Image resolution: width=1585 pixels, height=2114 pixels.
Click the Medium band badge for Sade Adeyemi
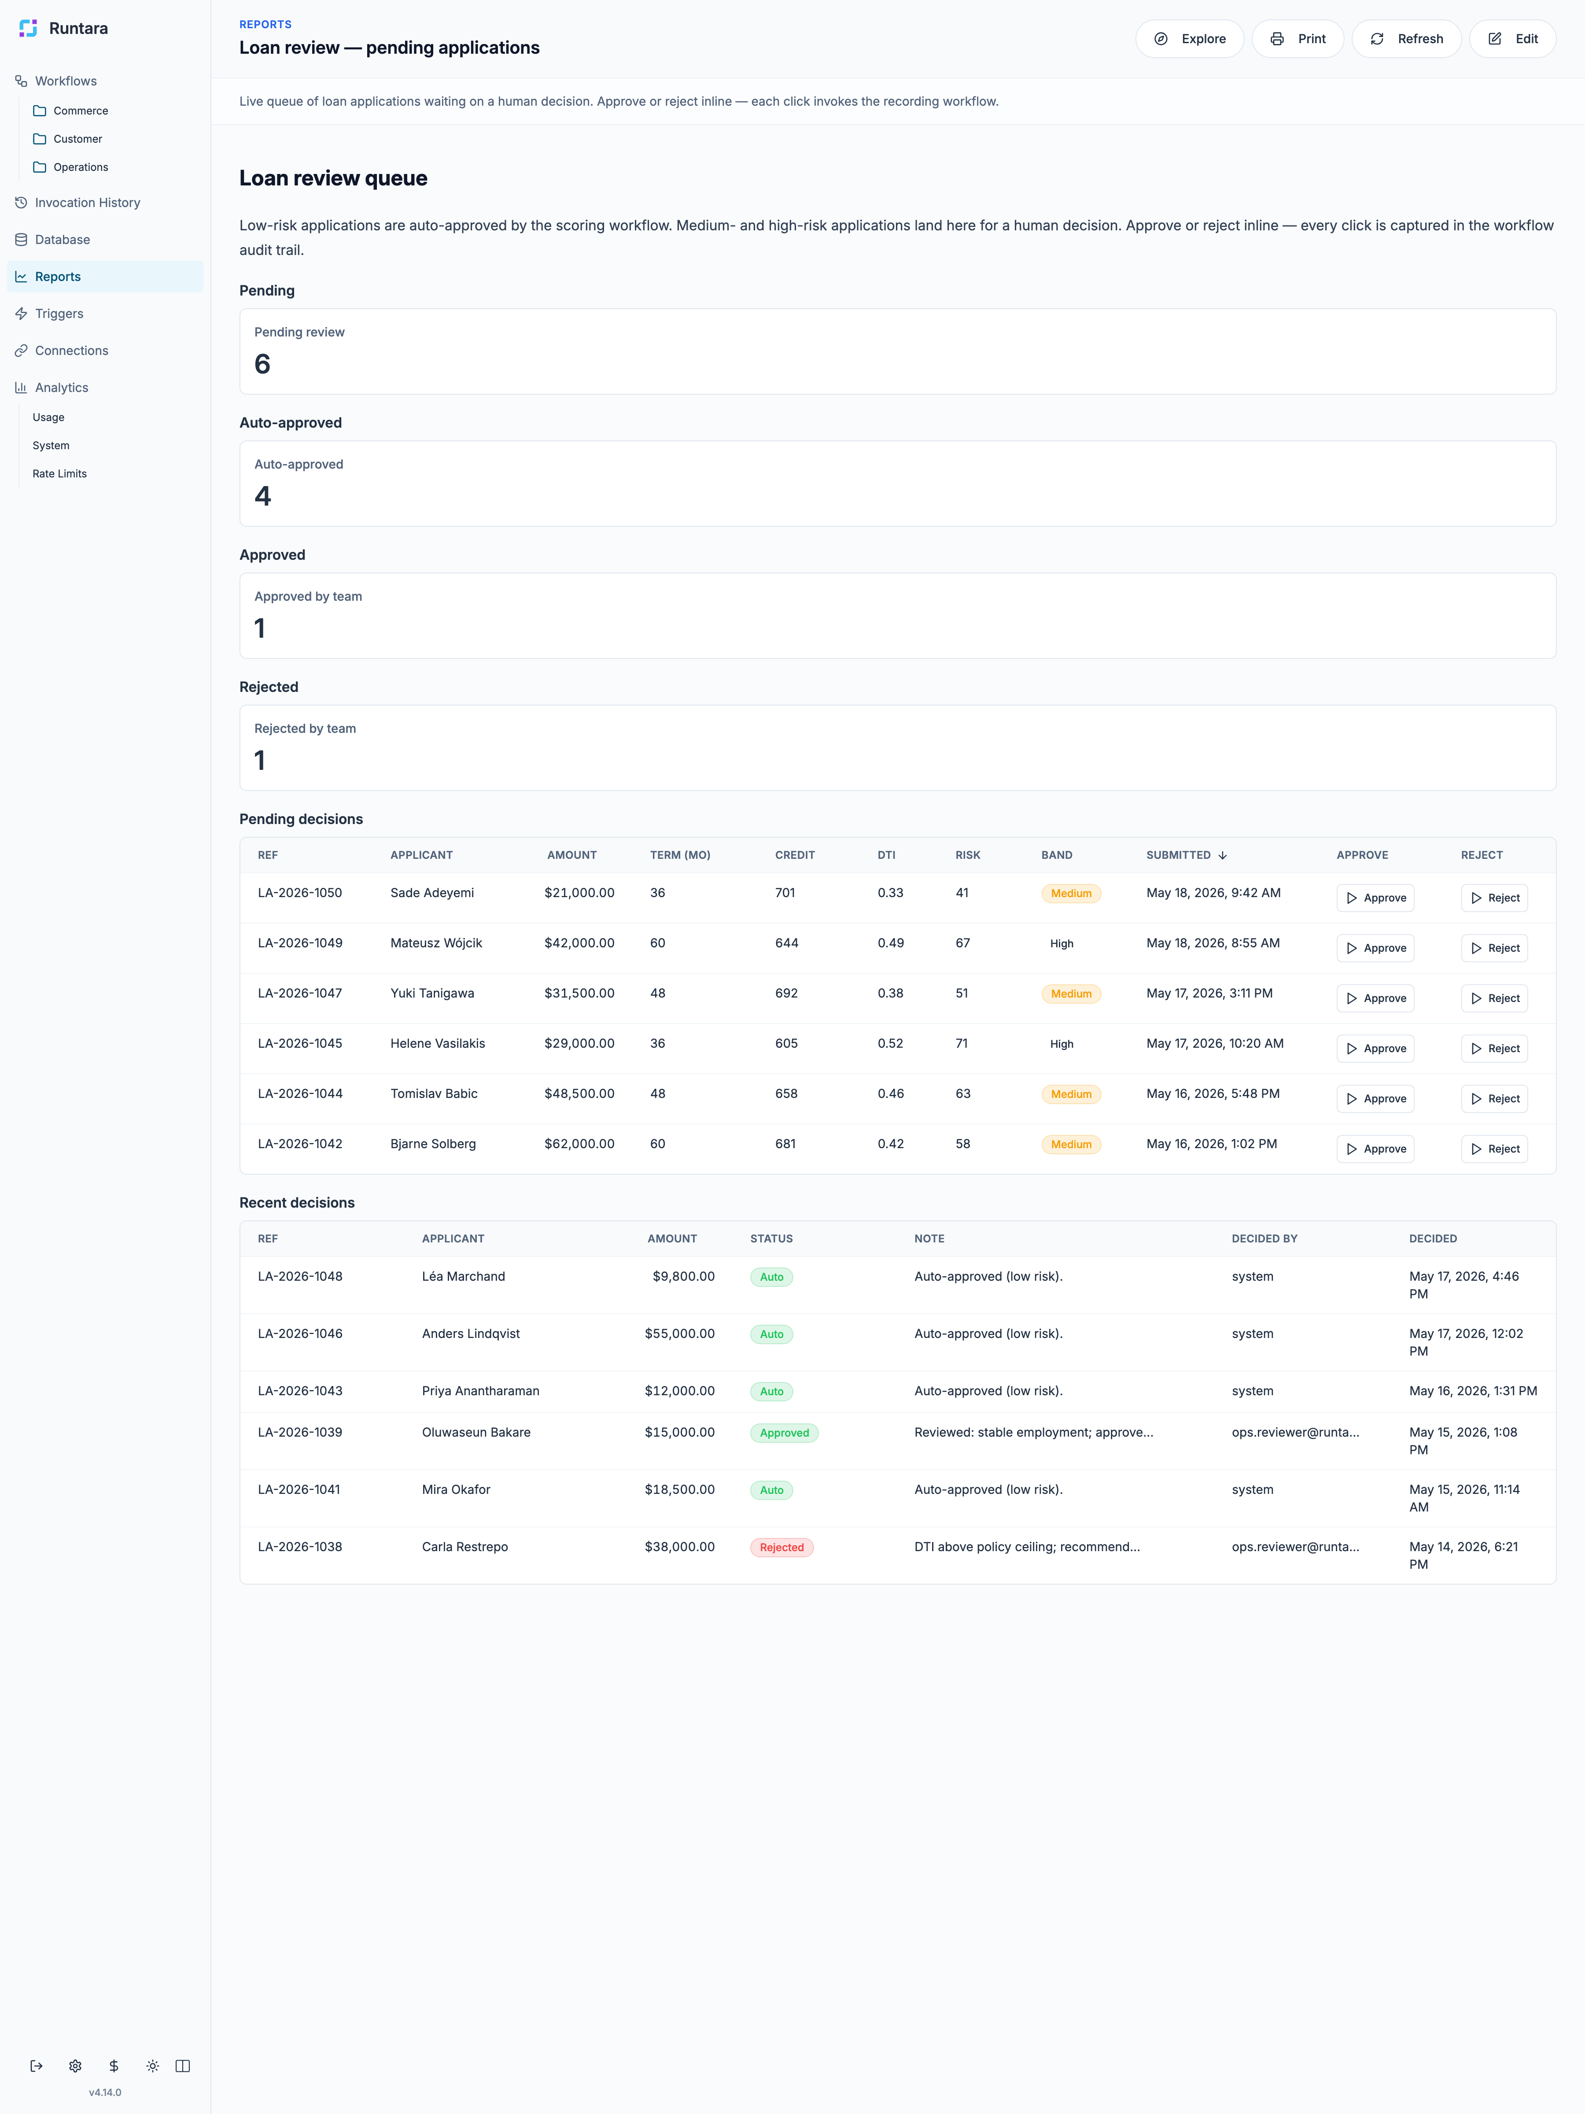click(x=1071, y=894)
